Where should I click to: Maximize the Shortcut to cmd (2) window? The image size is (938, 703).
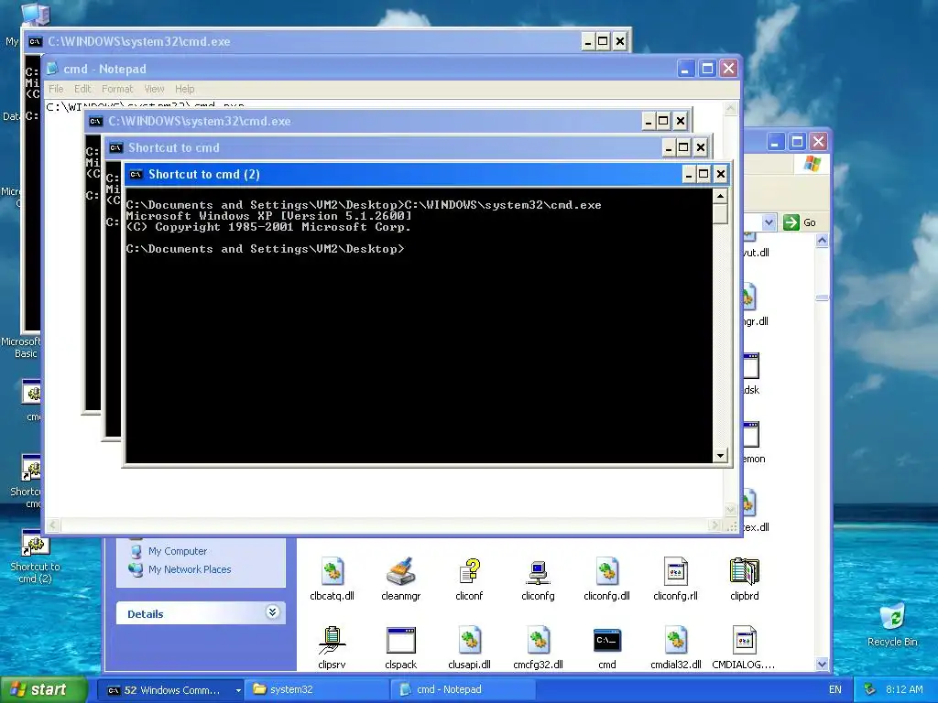[703, 174]
